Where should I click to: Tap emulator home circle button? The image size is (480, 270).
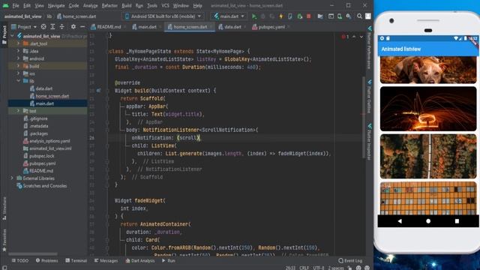click(x=428, y=221)
